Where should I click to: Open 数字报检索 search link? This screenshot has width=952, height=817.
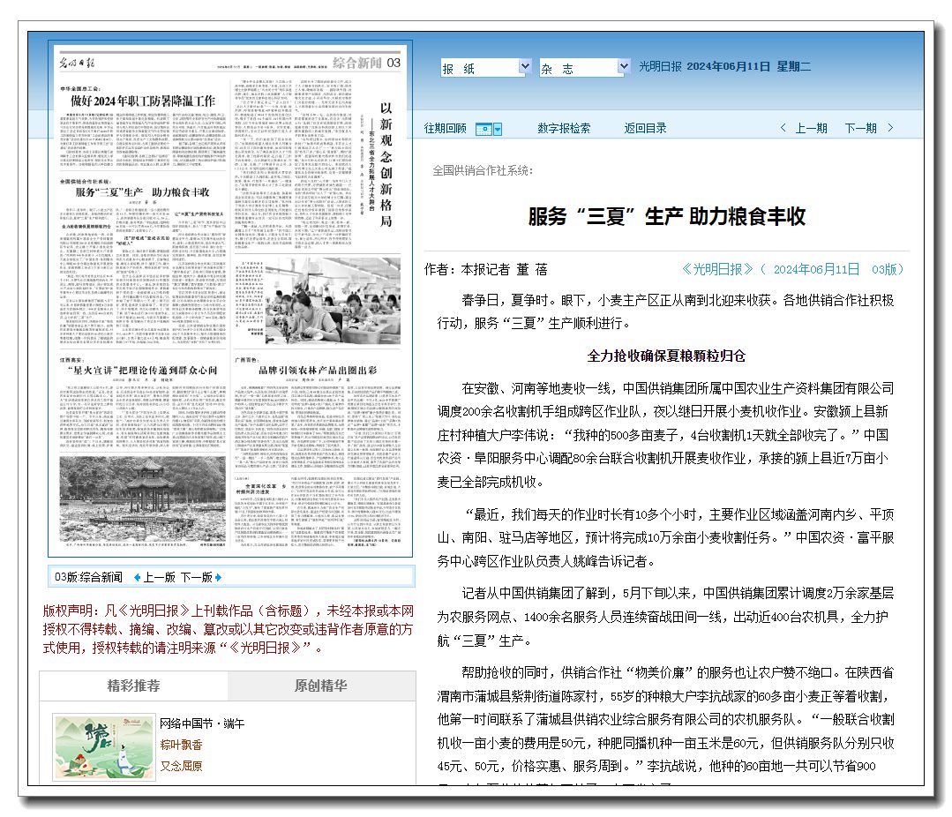click(x=564, y=128)
